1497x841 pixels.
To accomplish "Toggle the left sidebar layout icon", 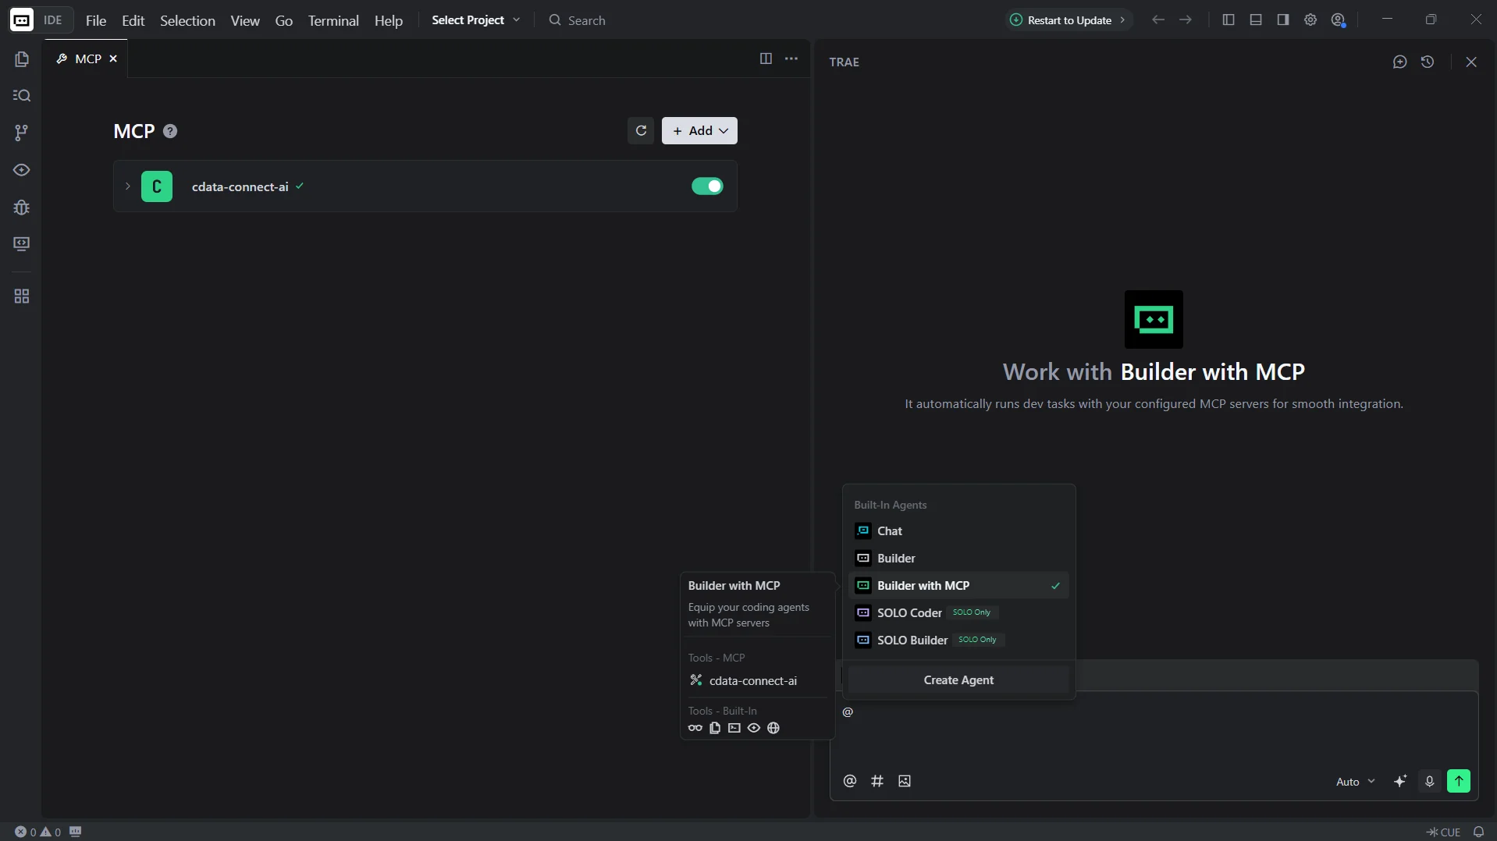I will (x=1229, y=20).
